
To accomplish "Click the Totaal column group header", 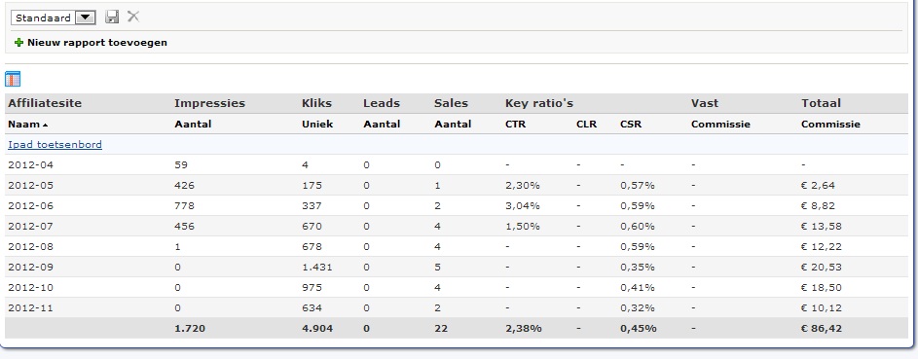I will (x=822, y=103).
